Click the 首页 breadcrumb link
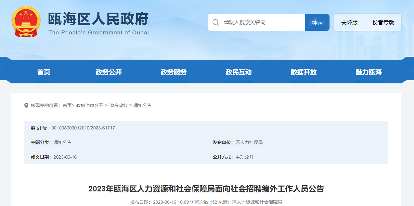Screen dimensions: 414x206 [x=67, y=105]
